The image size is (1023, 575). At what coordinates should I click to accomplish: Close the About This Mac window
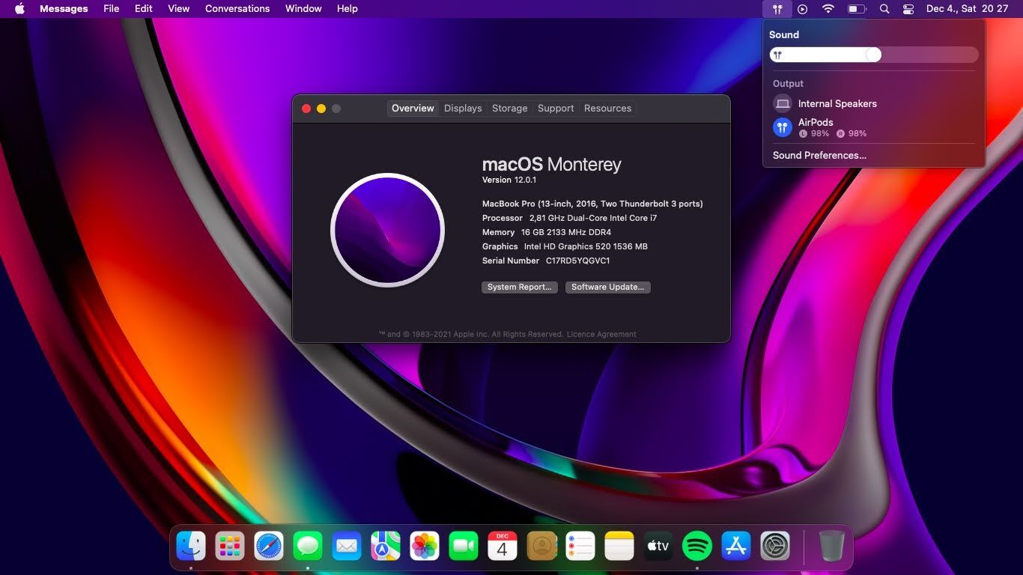306,109
